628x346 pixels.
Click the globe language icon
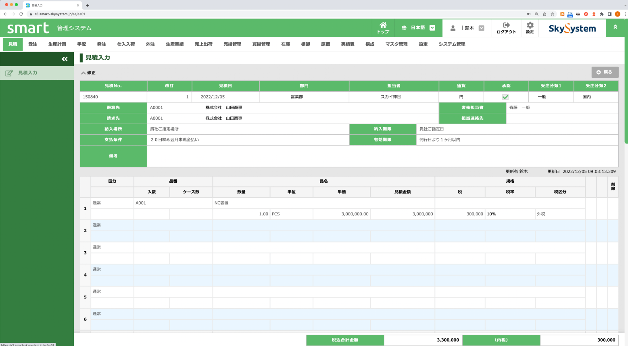[404, 28]
